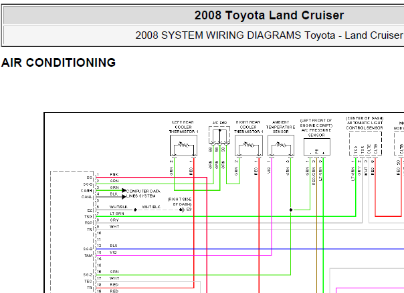
Task: Click the 'LT GRN' wire label at pin 7
Action: pos(117,214)
